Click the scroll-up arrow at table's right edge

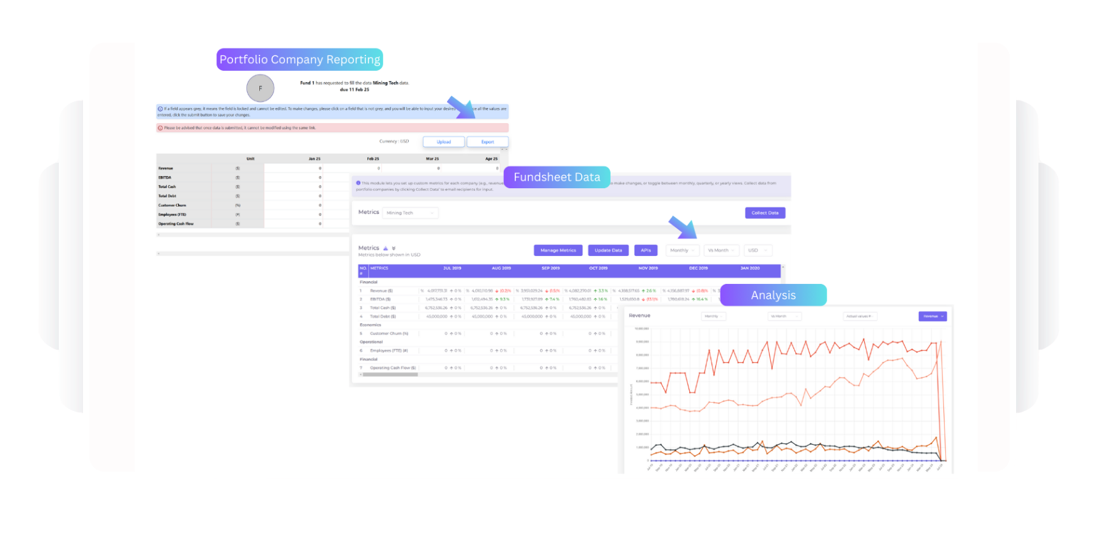coord(783,267)
